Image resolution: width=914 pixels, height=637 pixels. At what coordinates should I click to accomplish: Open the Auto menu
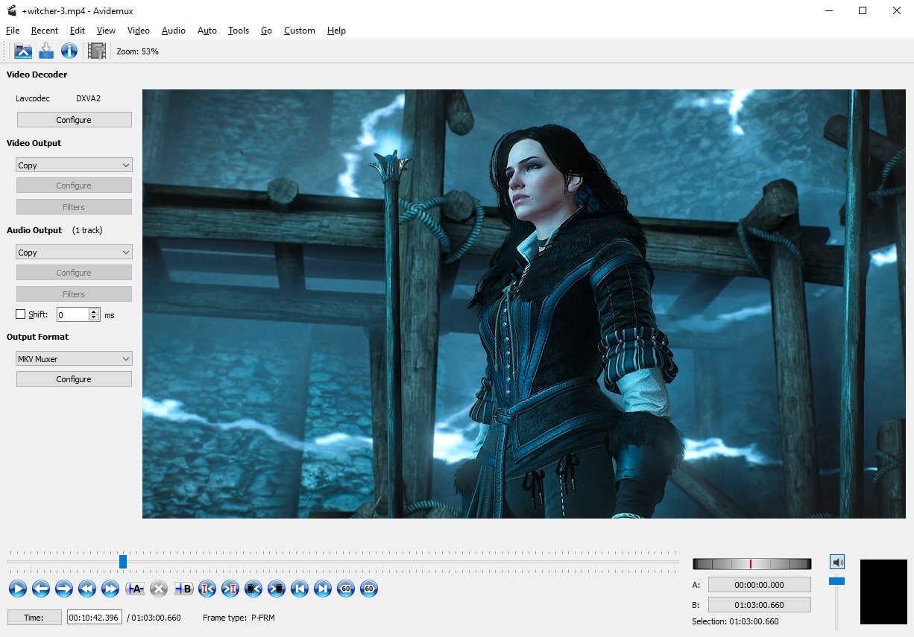coord(207,31)
